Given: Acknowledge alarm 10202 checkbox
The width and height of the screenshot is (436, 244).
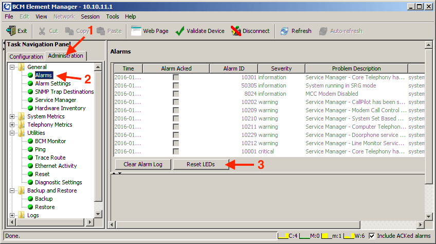Looking at the screenshot, I should pyautogui.click(x=176, y=102).
